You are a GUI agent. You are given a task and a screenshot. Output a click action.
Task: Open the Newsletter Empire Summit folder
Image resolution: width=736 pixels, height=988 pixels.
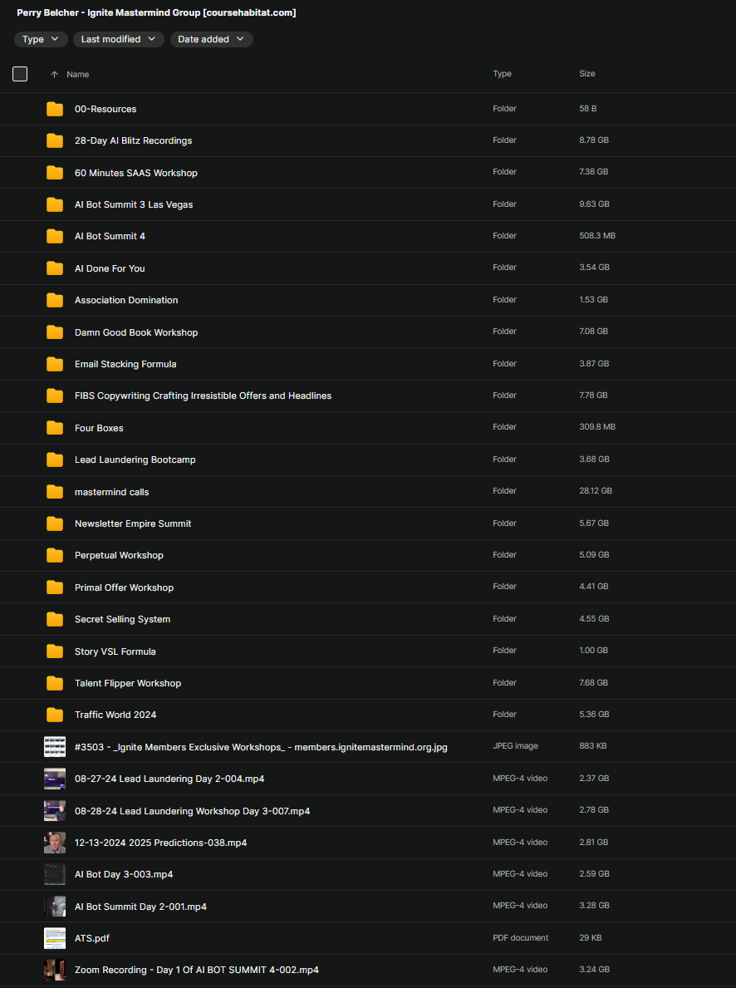133,523
